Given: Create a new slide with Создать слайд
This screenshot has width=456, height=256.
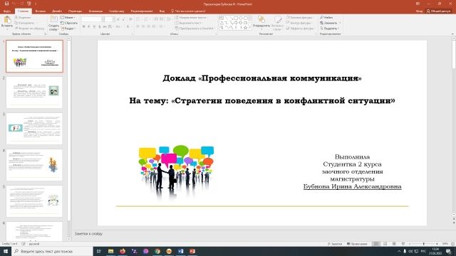Looking at the screenshot, I should point(53,23).
